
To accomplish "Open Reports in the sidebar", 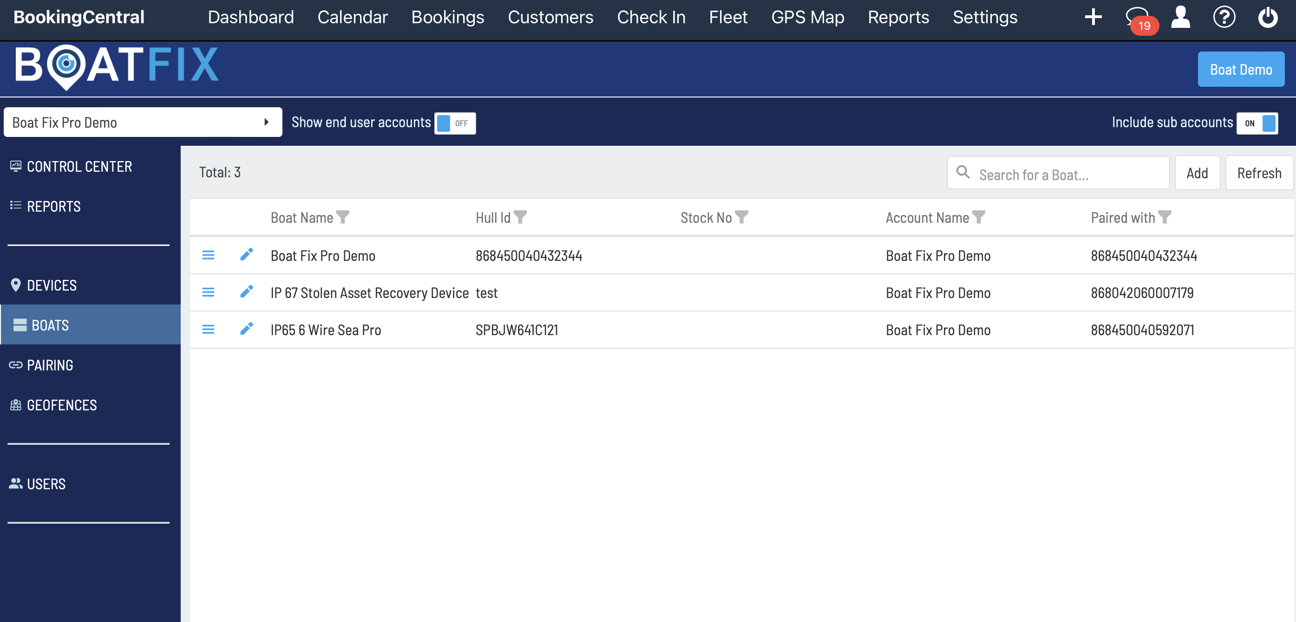I will 91,206.
